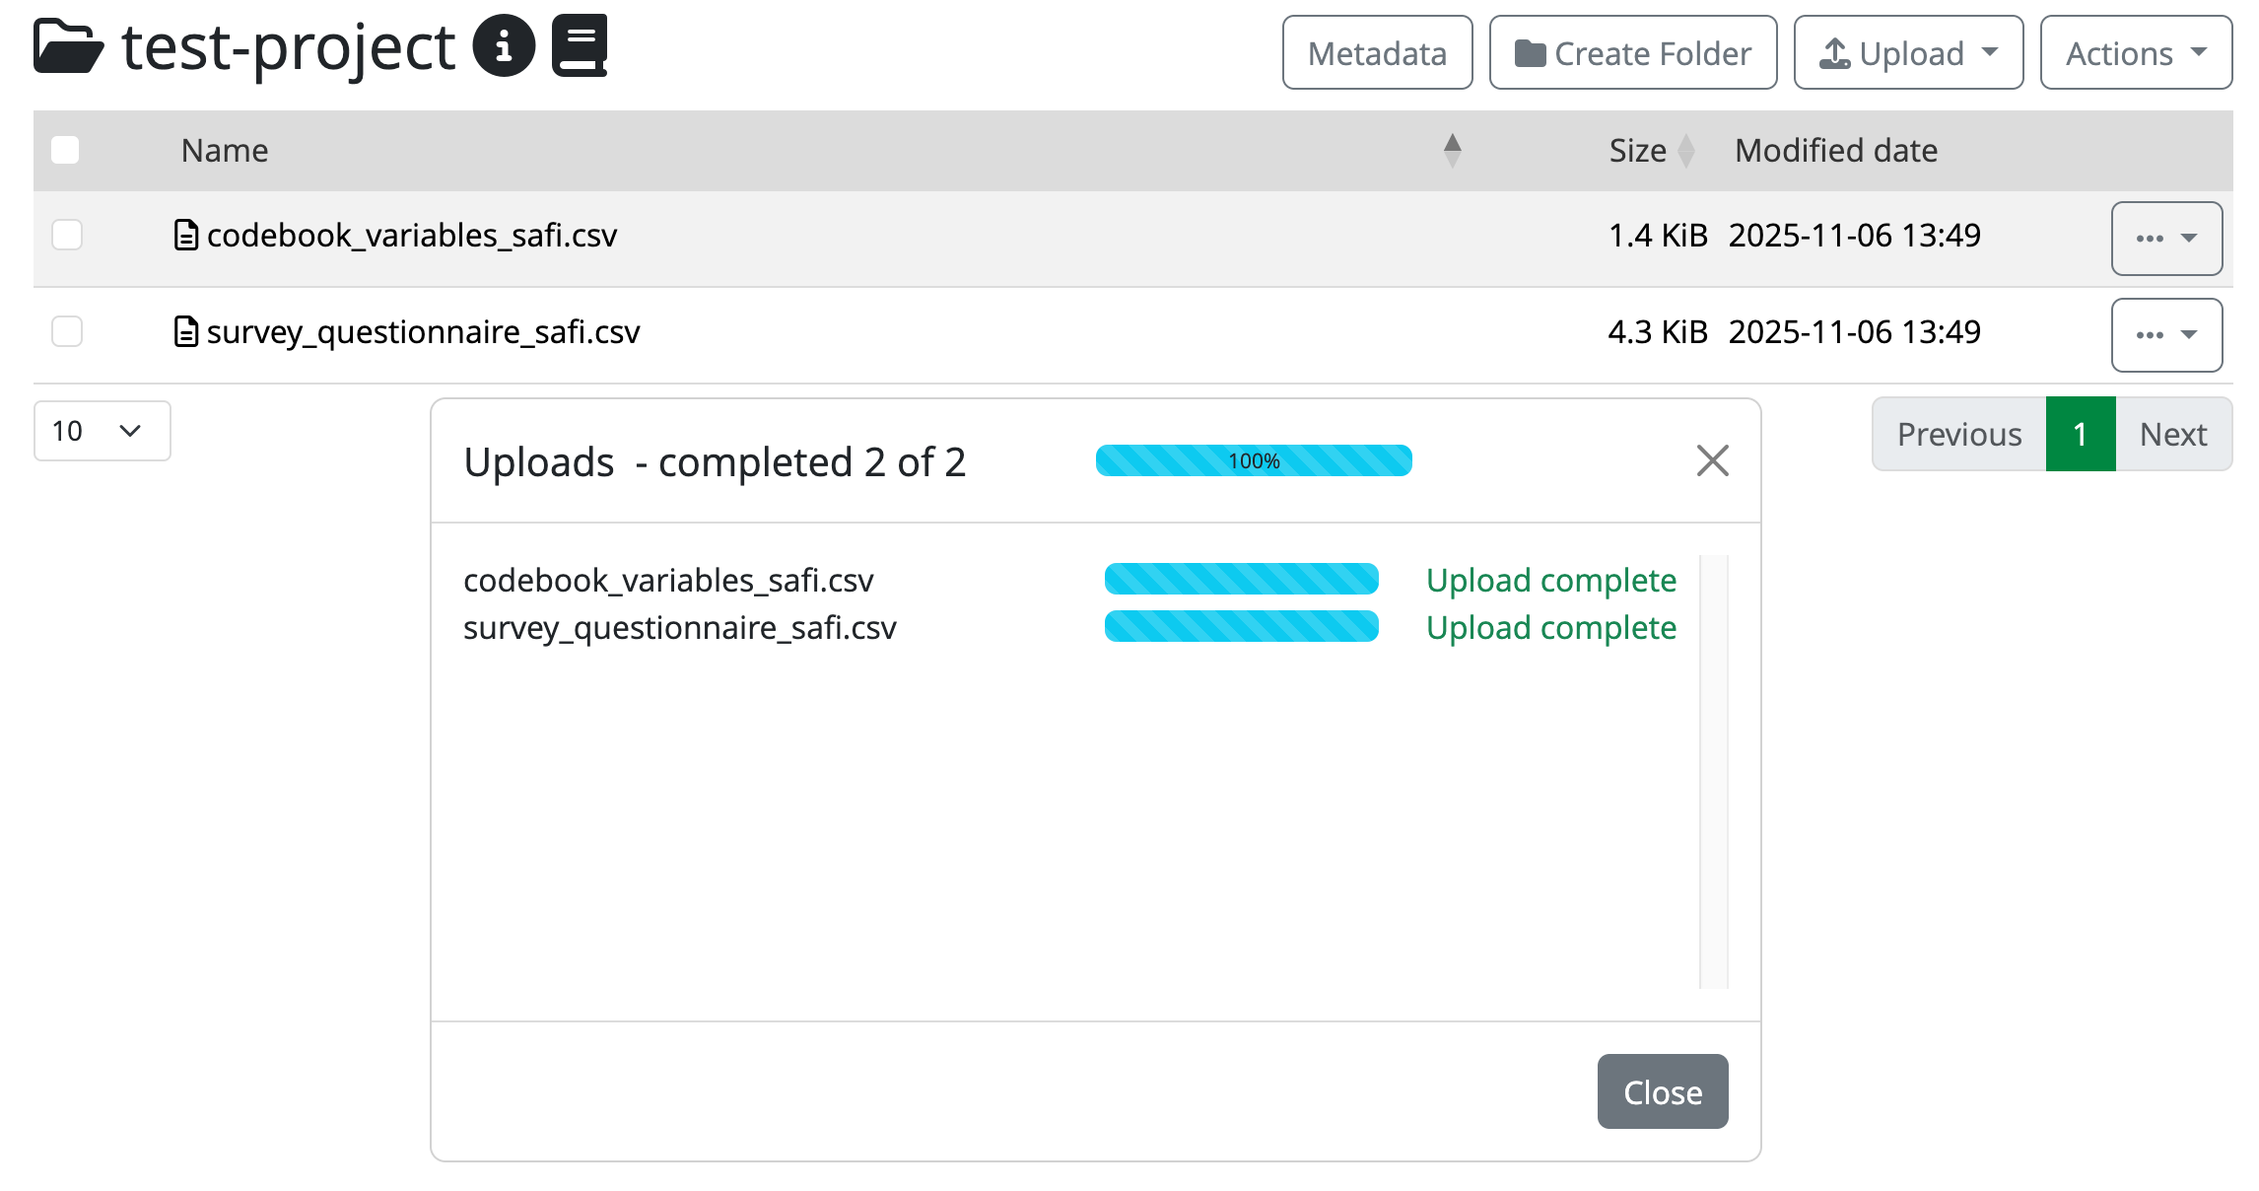The width and height of the screenshot is (2259, 1191).
Task: Go to the Next page of files
Action: pyautogui.click(x=2172, y=433)
